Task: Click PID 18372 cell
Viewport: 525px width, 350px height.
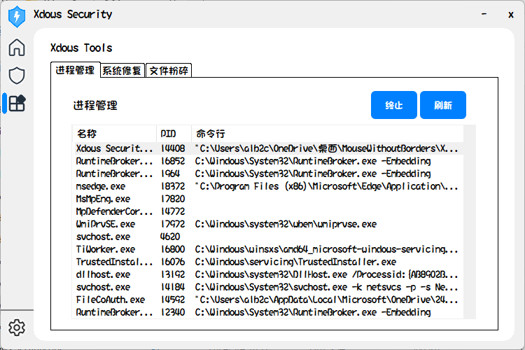Action: pos(173,186)
